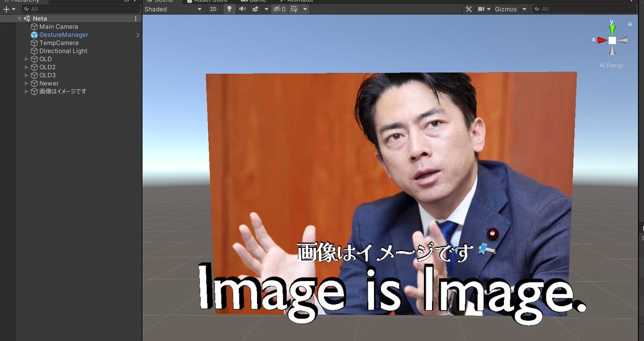The height and width of the screenshot is (341, 644).
Task: Toggle the orientation gizmo lock icon
Action: click(630, 24)
